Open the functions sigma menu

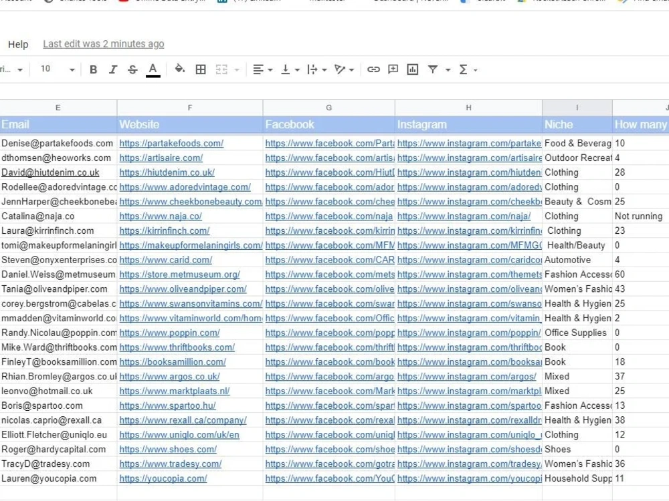pyautogui.click(x=464, y=69)
